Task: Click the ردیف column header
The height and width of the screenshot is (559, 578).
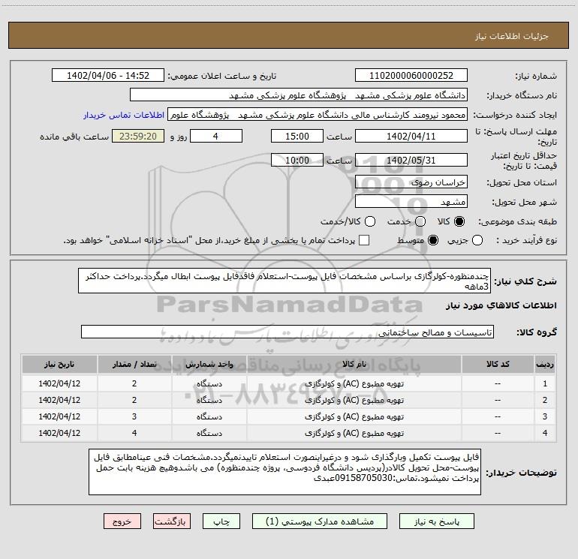Action: pos(545,364)
